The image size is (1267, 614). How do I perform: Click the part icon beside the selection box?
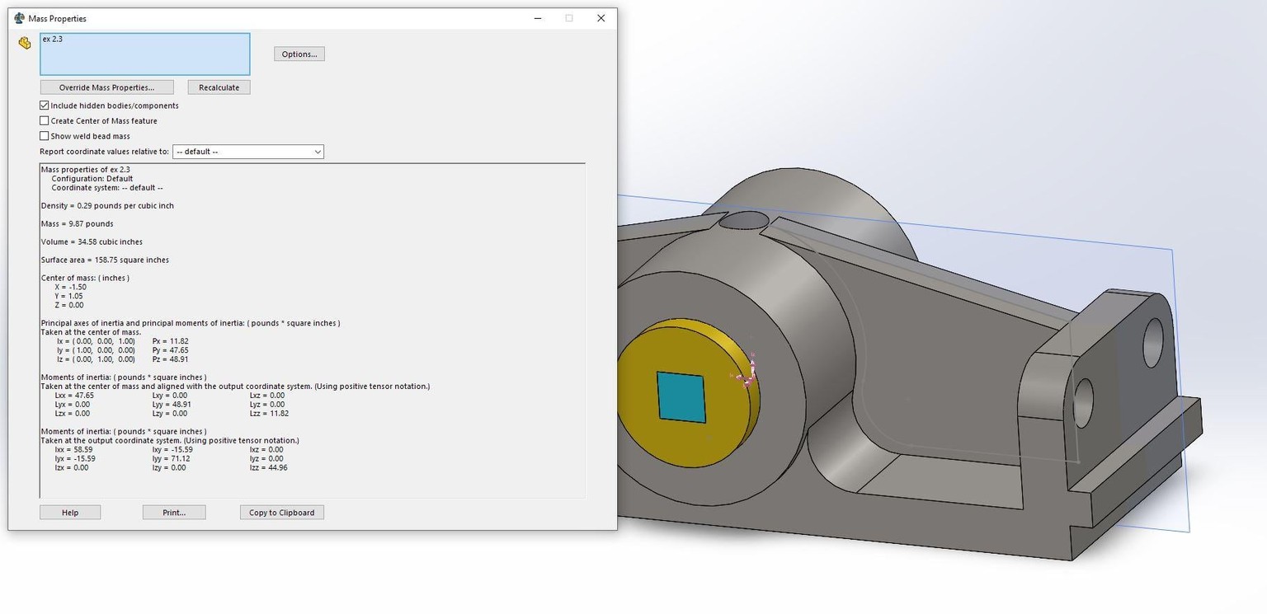[x=25, y=43]
